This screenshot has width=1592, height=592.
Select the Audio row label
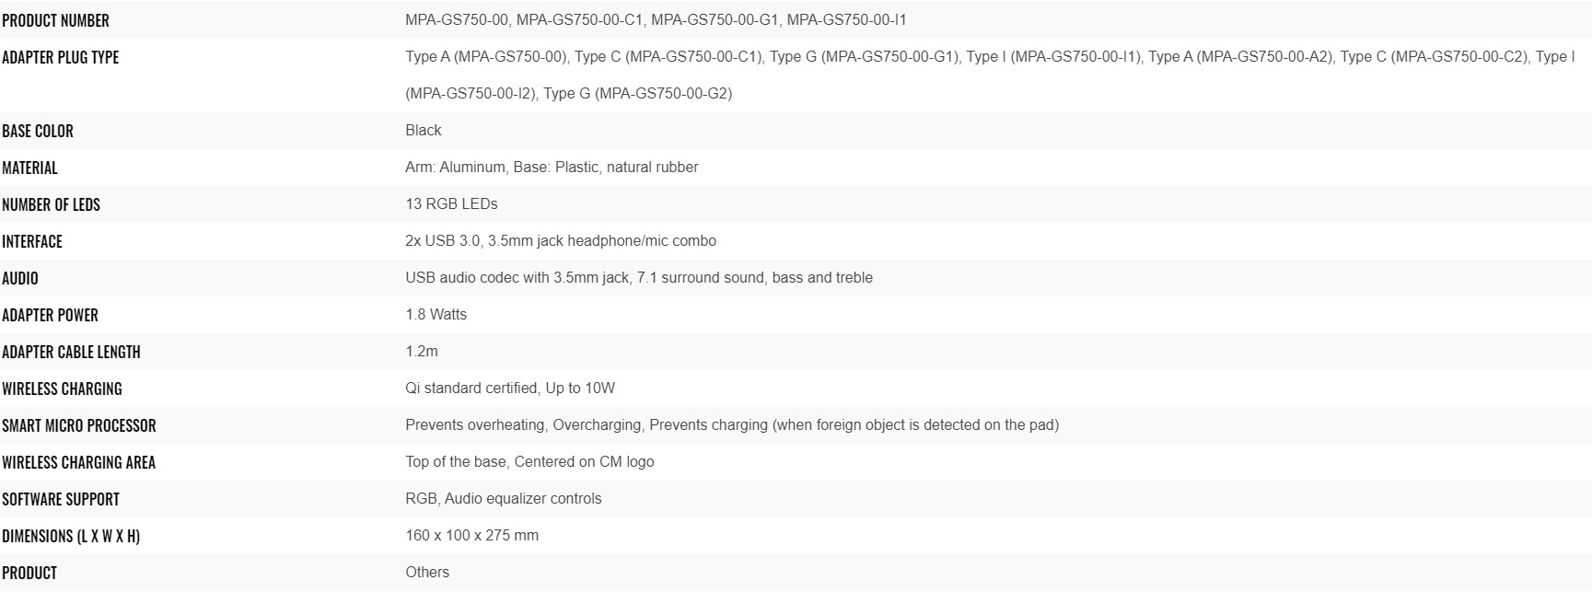click(20, 278)
